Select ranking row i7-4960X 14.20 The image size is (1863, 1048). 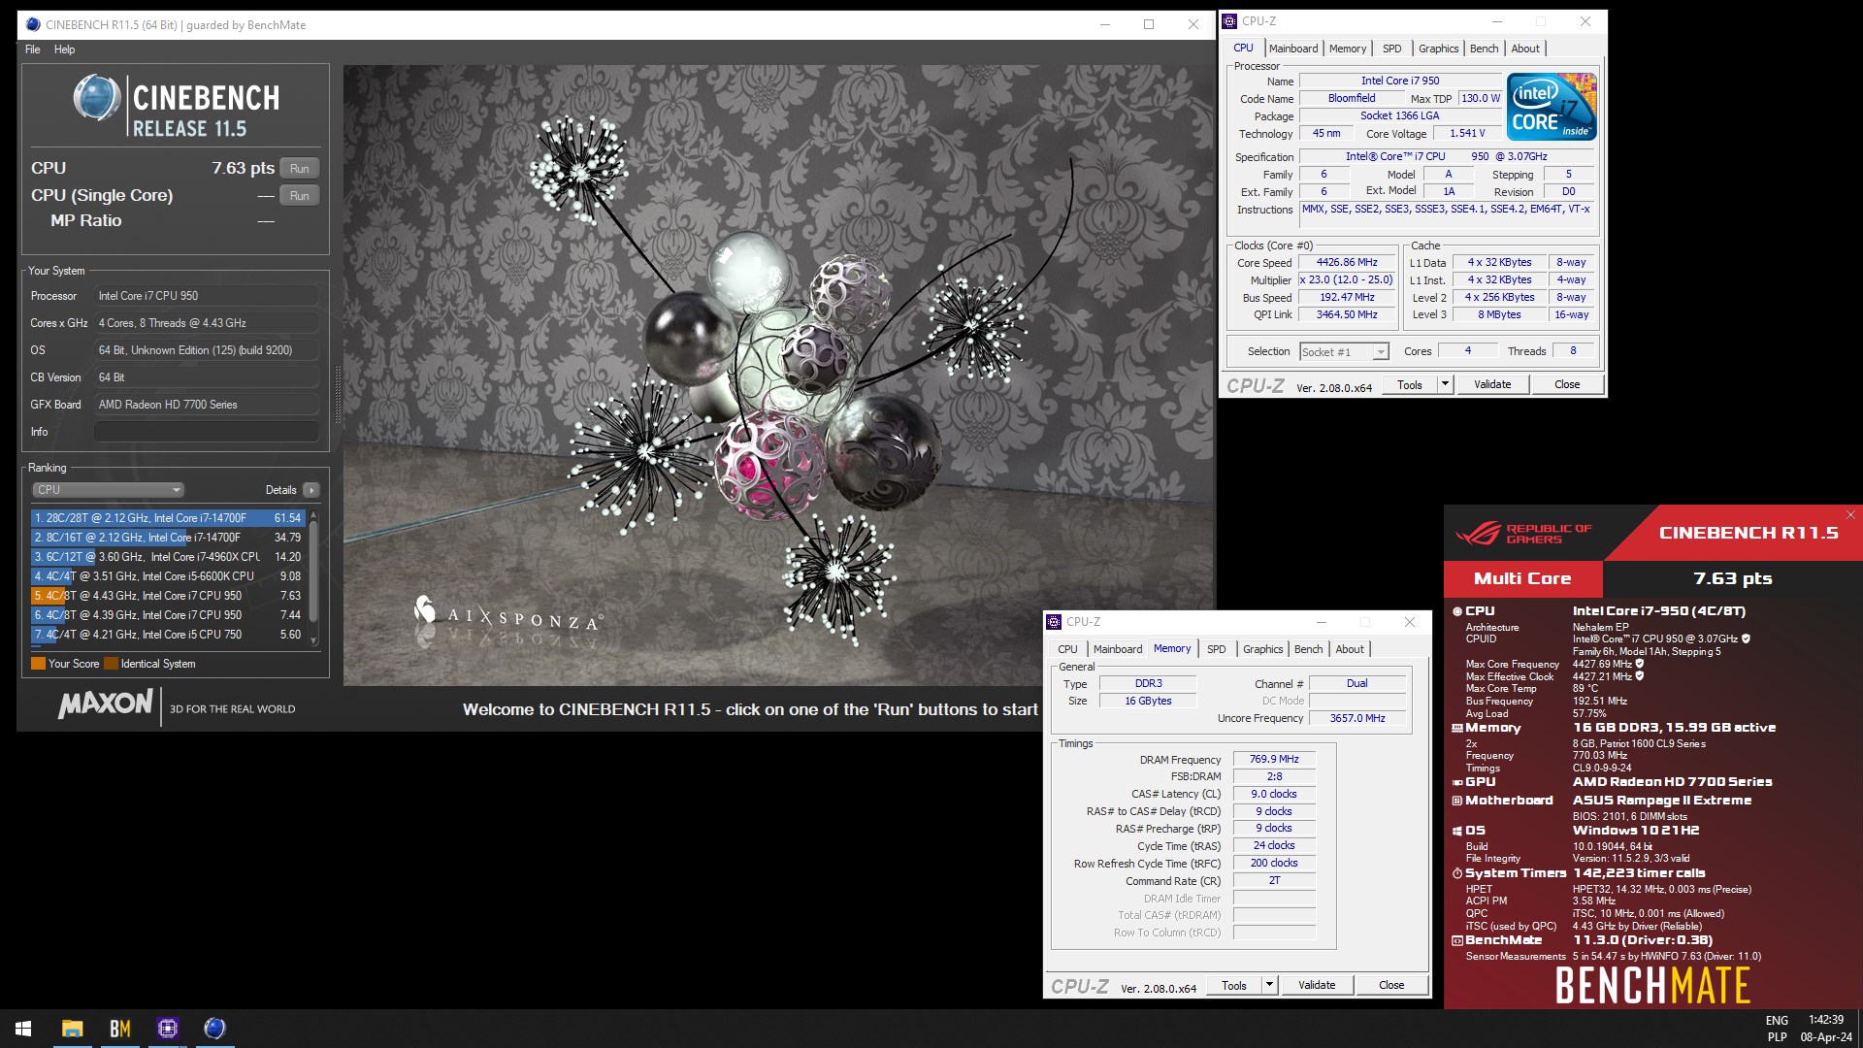[x=168, y=557]
